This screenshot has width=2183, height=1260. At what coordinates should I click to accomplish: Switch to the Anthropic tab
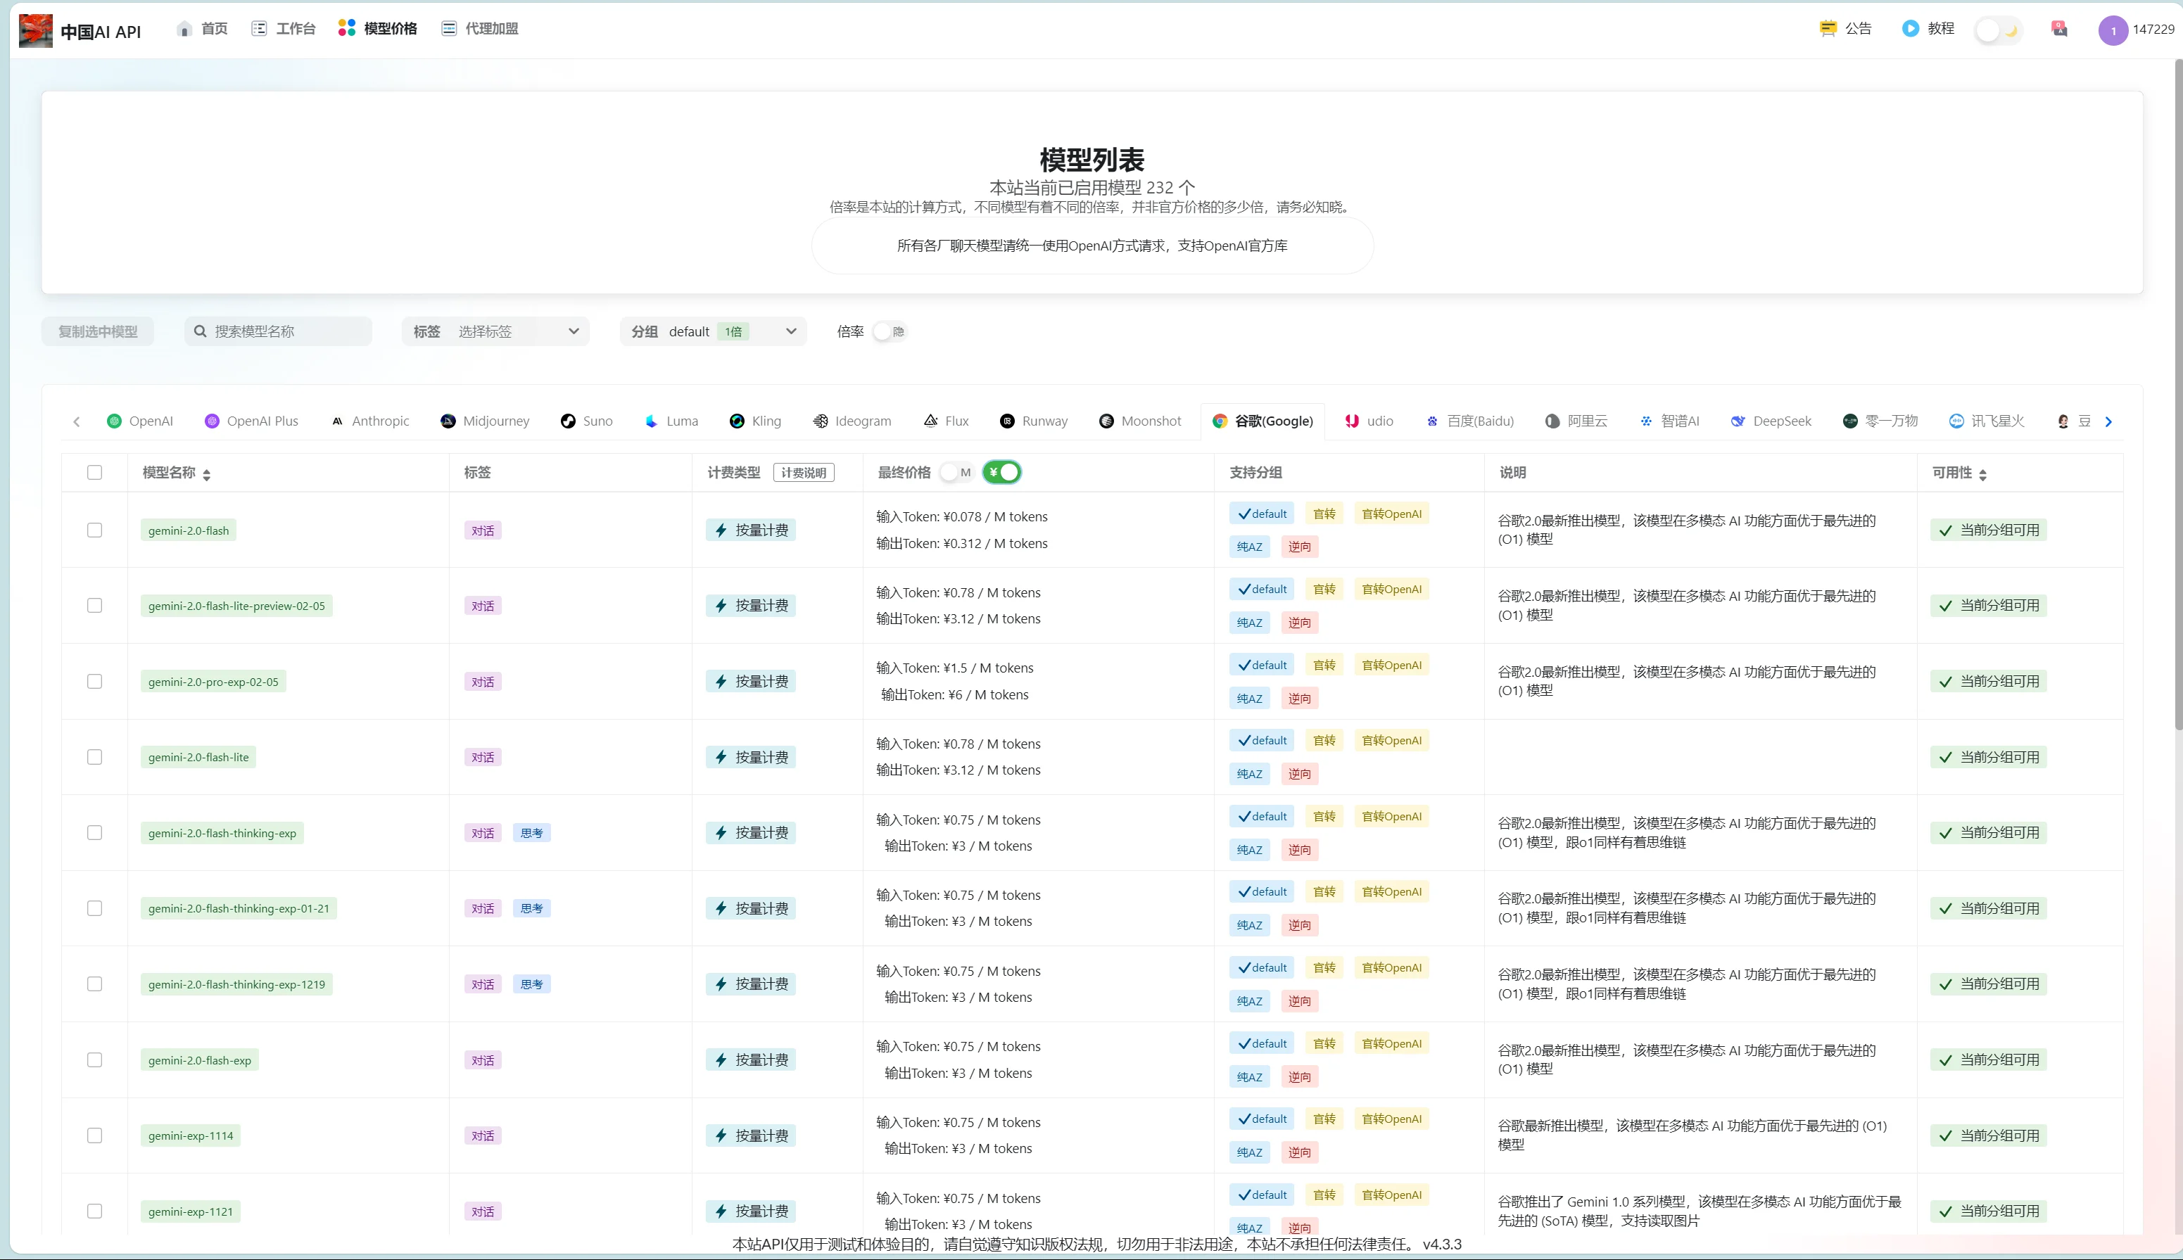[369, 421]
